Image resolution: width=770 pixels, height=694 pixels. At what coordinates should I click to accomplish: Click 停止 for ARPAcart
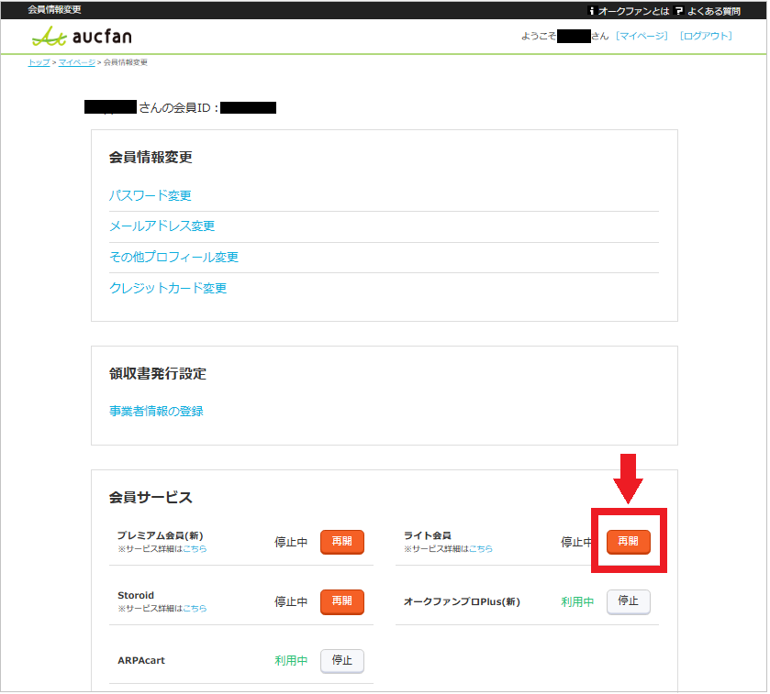tap(342, 661)
